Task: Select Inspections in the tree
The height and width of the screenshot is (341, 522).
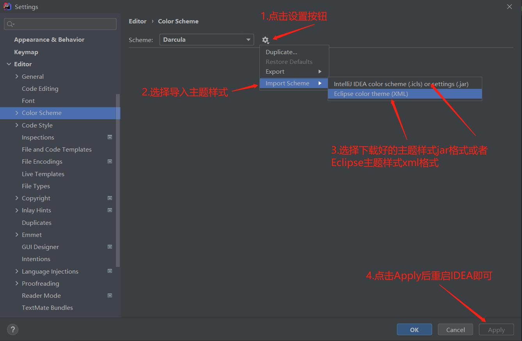Action: click(38, 138)
